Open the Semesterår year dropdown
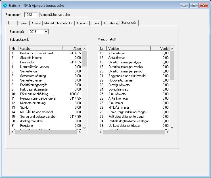The height and width of the screenshot is (178, 211). coord(46,32)
